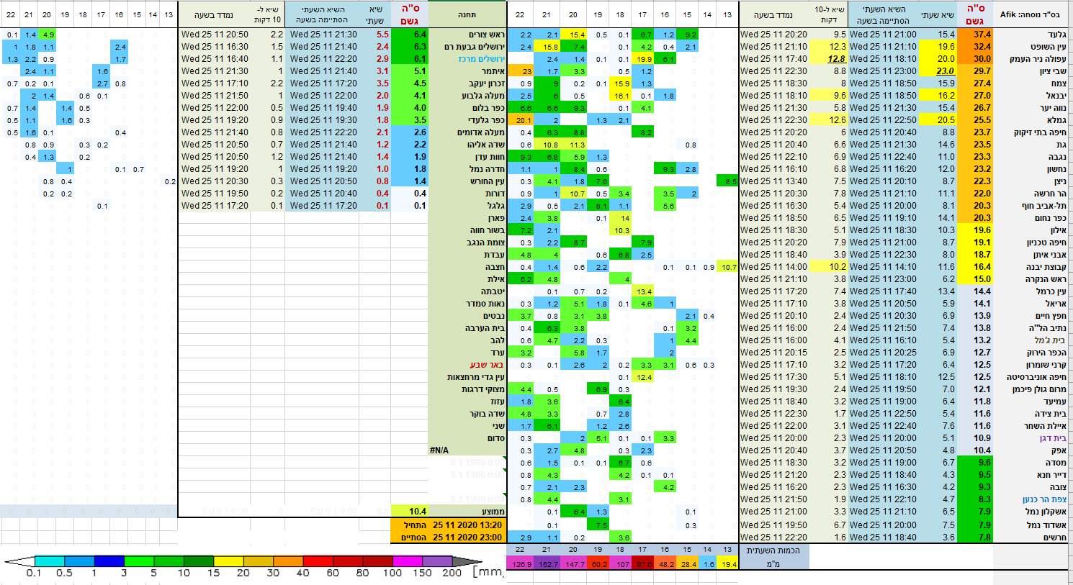
Task: Select the blue צפת הר כנען station name
Action: tap(1044, 499)
